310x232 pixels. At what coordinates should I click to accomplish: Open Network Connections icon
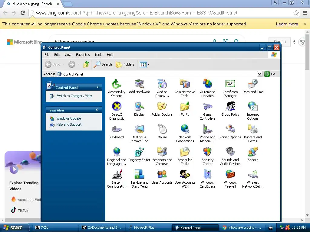pyautogui.click(x=185, y=134)
